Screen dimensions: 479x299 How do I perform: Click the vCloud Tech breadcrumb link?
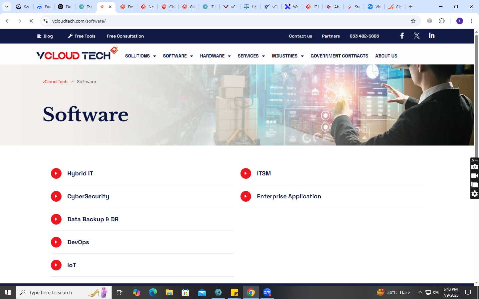pos(55,81)
